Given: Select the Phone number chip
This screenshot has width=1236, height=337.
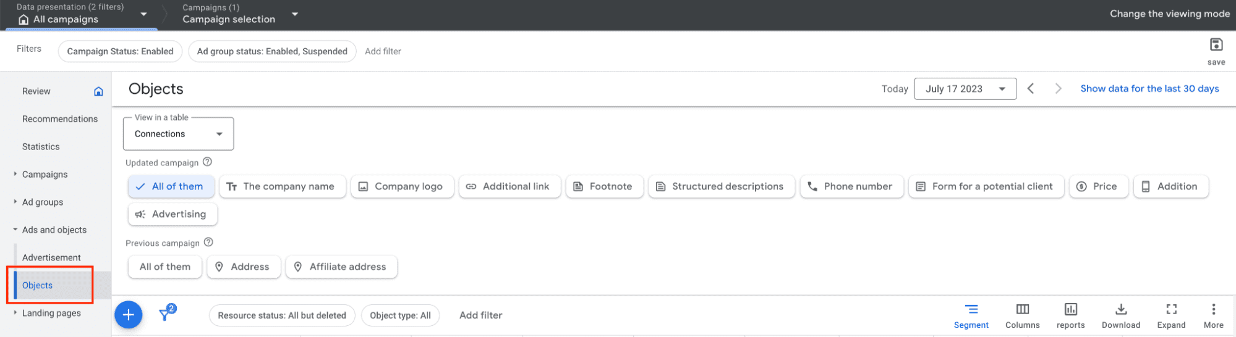Looking at the screenshot, I should tap(851, 186).
